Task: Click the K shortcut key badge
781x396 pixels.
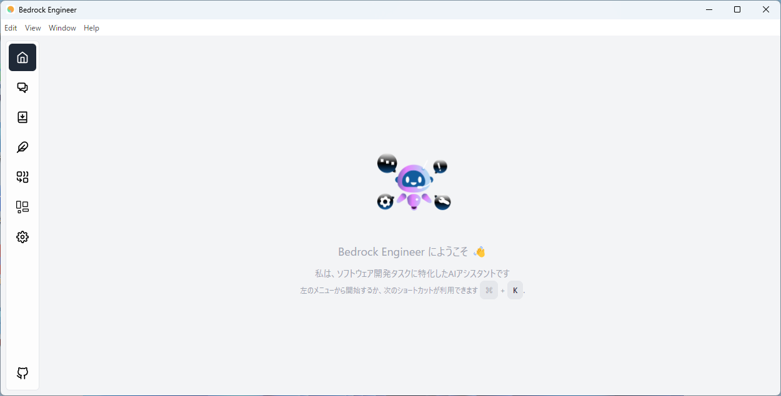Action: click(x=515, y=290)
